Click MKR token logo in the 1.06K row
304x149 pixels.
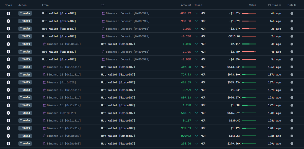(x=196, y=44)
